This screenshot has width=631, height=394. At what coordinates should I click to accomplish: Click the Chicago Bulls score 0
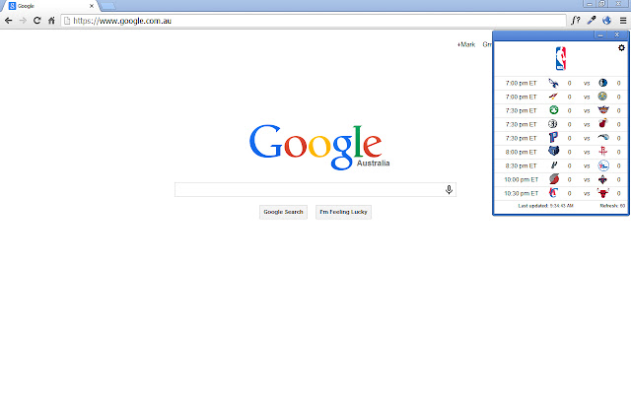619,193
